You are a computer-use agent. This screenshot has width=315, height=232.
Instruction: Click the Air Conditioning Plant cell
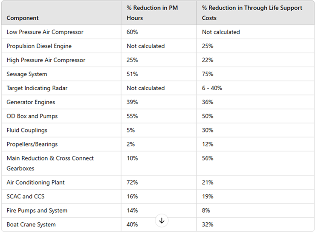point(36,182)
